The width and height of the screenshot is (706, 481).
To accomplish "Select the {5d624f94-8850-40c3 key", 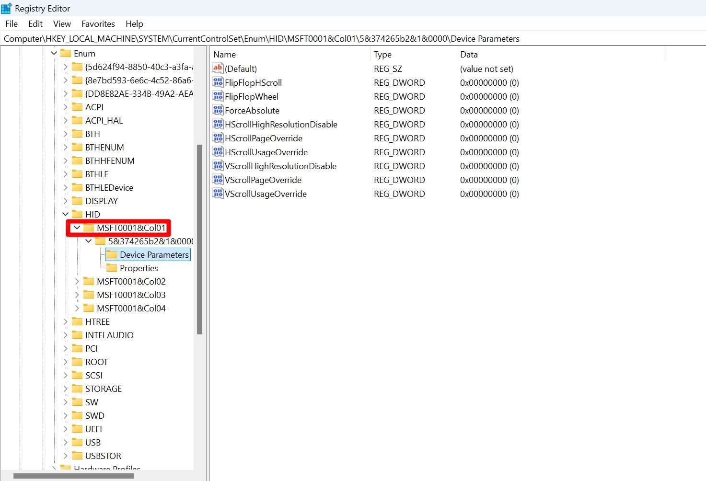I will click(x=139, y=67).
